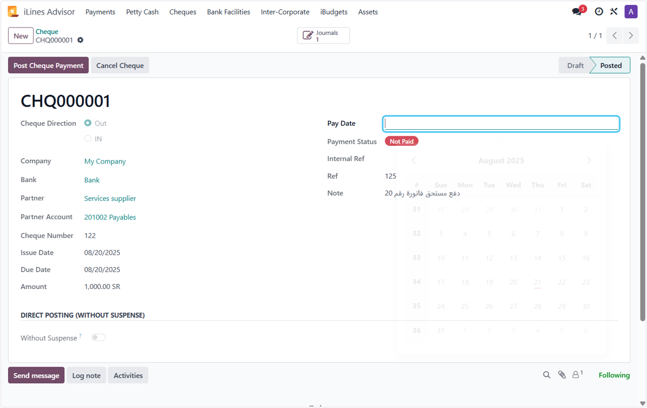Click the CHQ000001 form title

tap(65, 101)
